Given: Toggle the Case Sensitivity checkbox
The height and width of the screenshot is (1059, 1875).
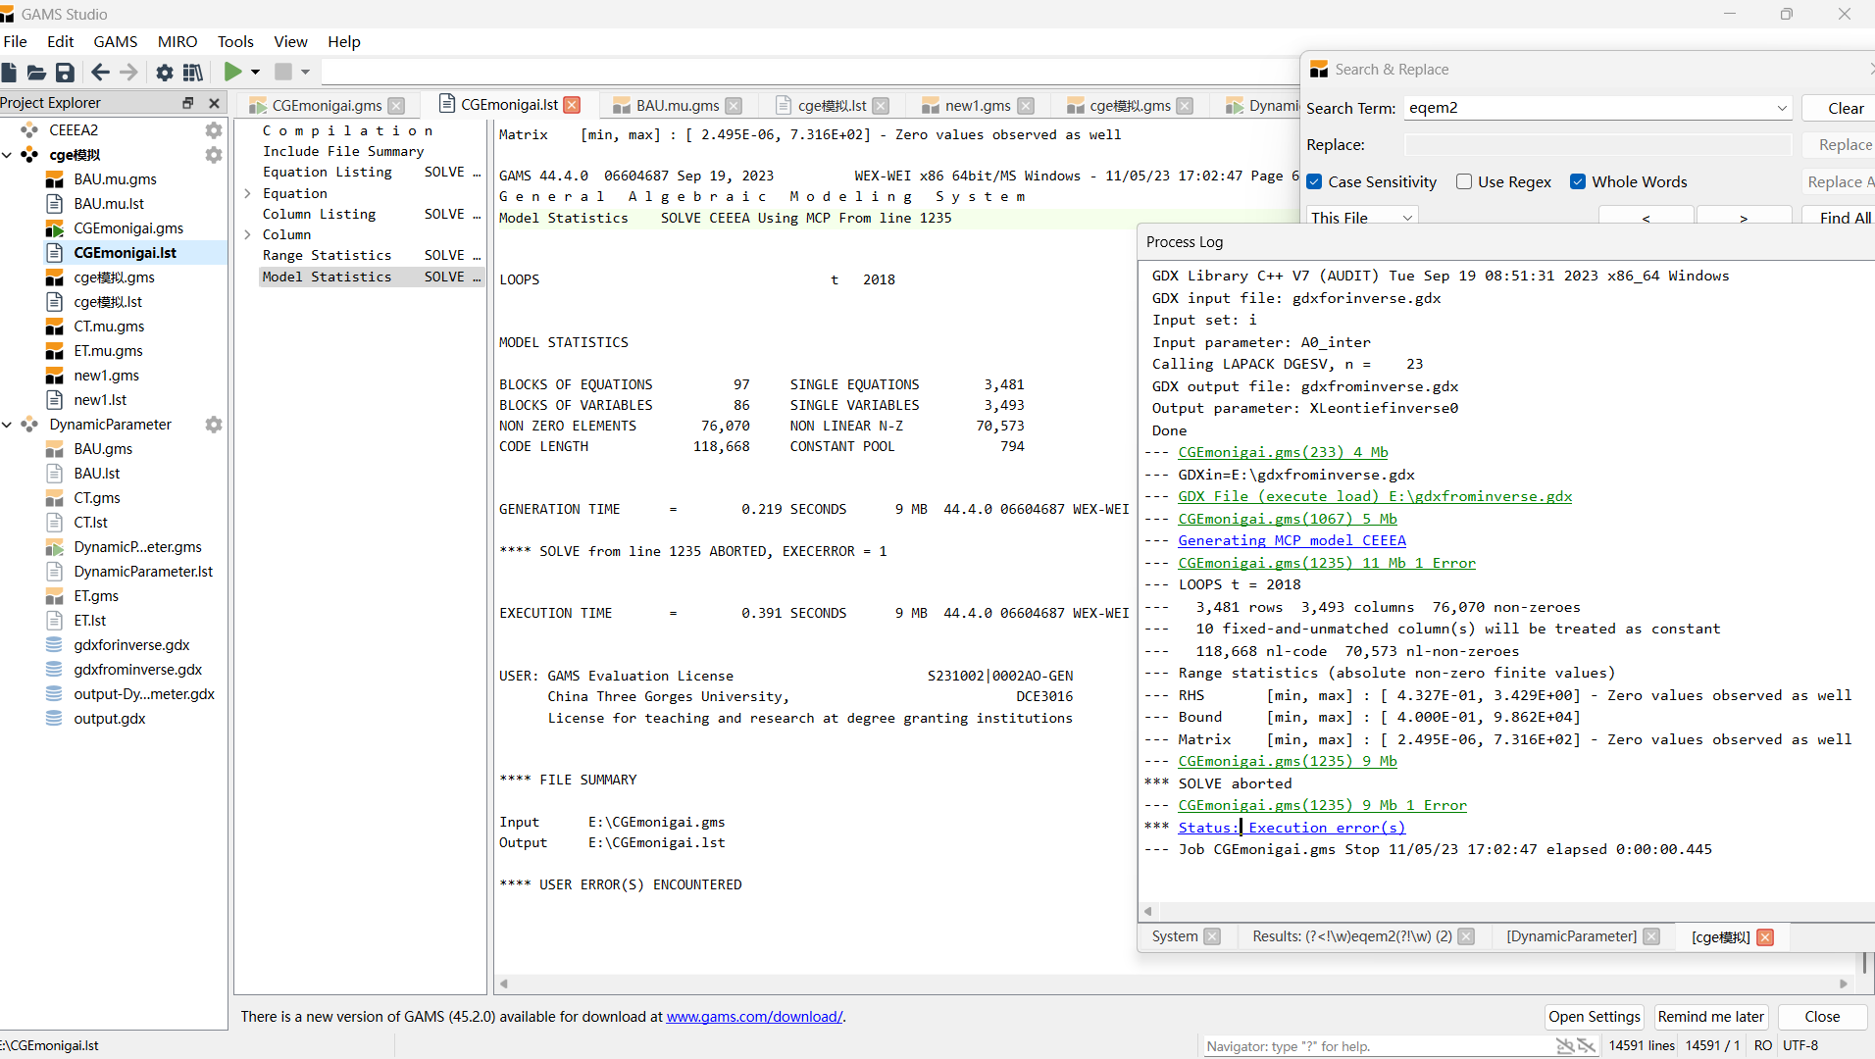Looking at the screenshot, I should point(1315,182).
